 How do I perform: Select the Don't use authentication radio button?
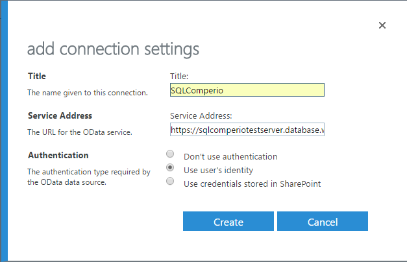click(x=170, y=154)
